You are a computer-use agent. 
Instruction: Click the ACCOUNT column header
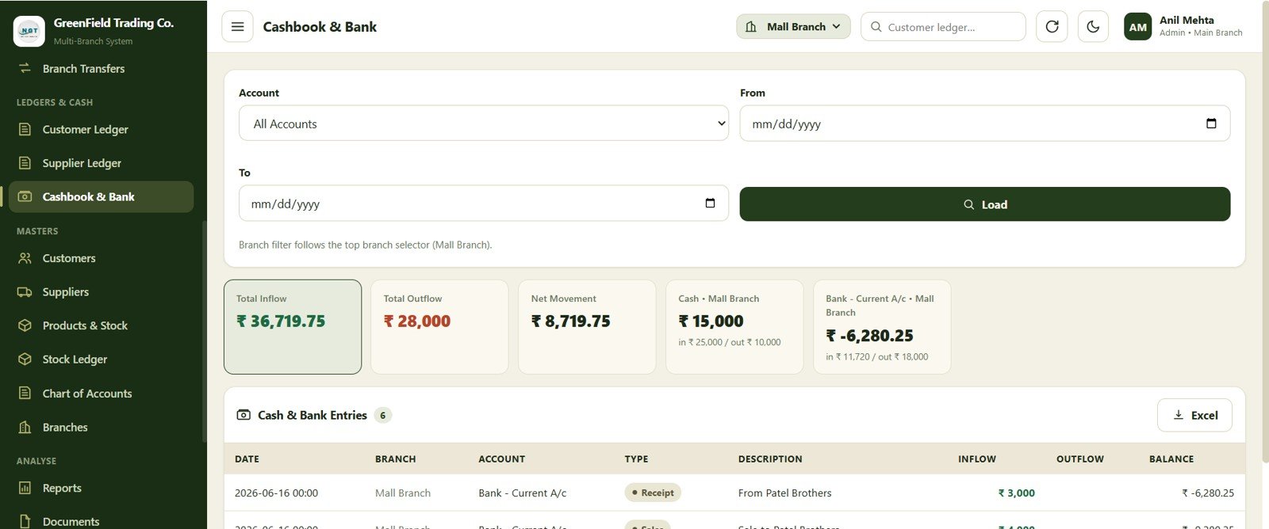click(501, 459)
